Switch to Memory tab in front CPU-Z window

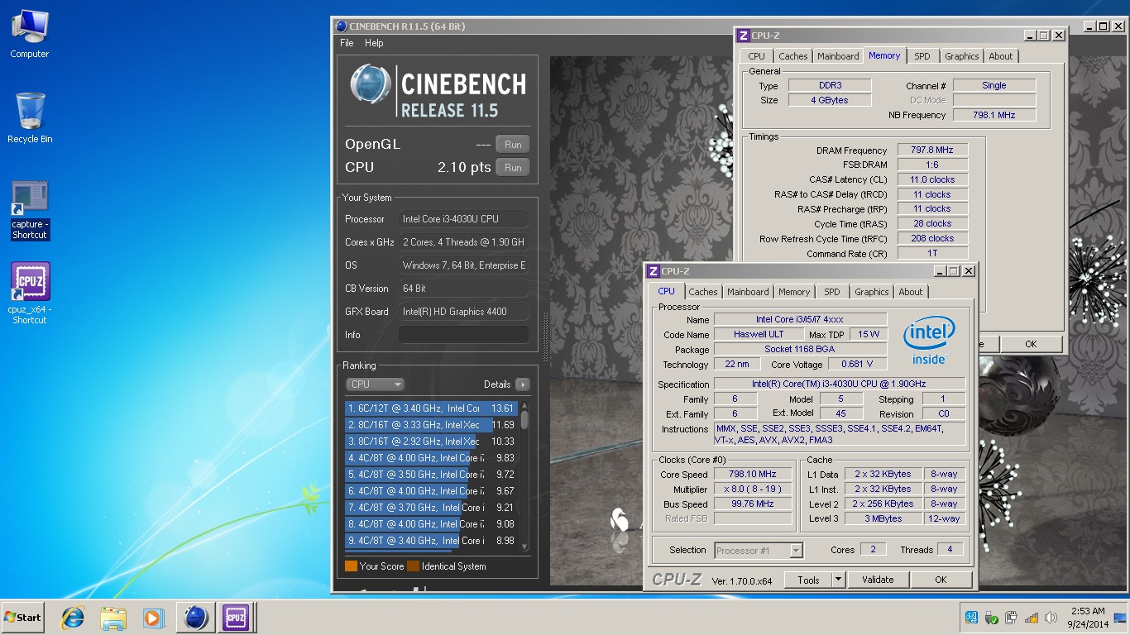794,292
